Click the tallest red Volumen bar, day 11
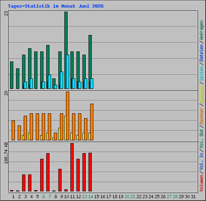This screenshot has height=201, width=206. click(72, 167)
